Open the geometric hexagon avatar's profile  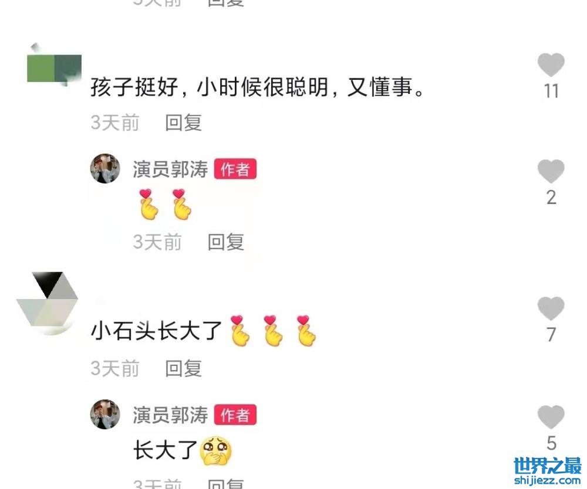coord(48,302)
